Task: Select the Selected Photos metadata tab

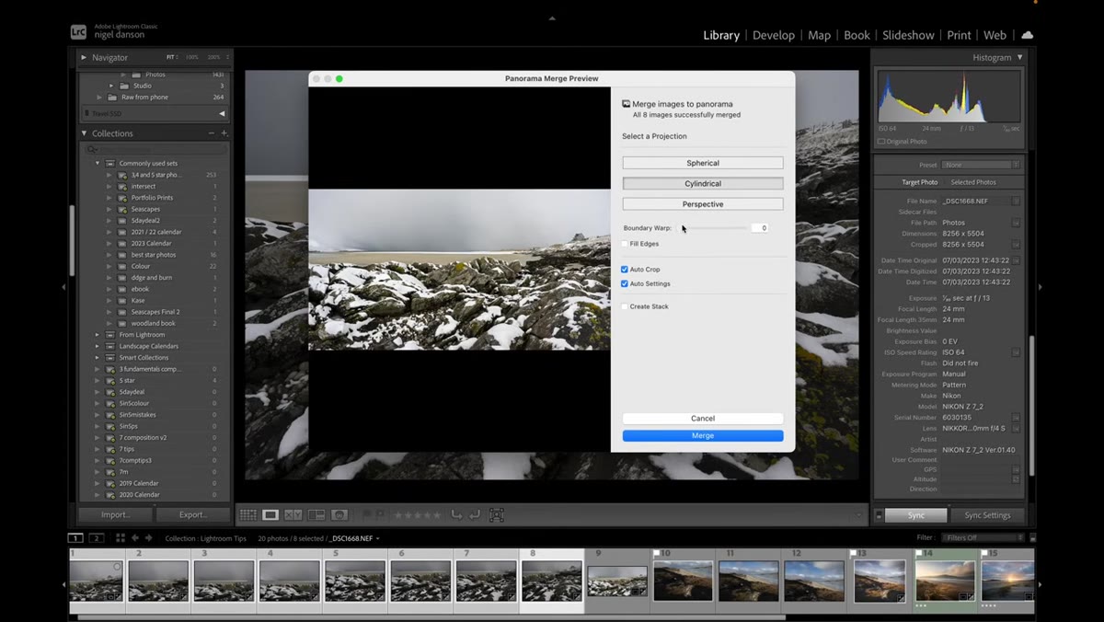Action: pyautogui.click(x=973, y=182)
